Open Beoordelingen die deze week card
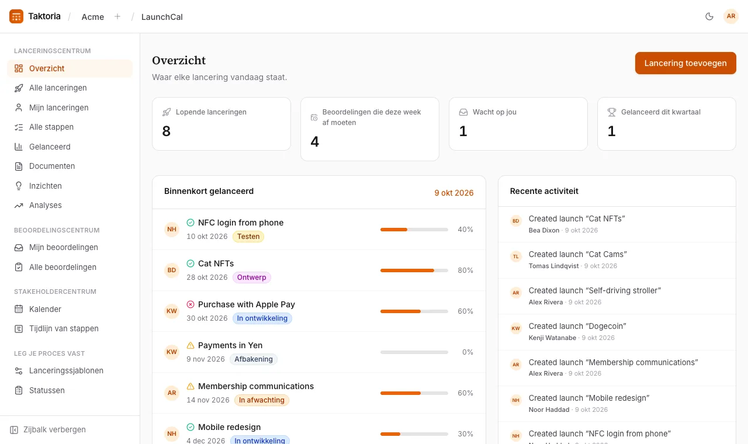Screen dimensions: 748x444 pyautogui.click(x=370, y=129)
